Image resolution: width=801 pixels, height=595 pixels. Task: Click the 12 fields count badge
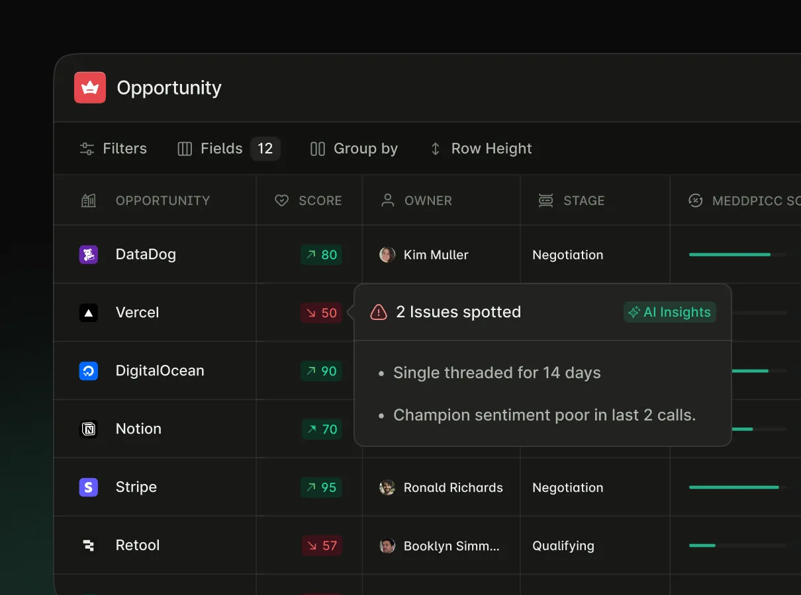tap(265, 149)
